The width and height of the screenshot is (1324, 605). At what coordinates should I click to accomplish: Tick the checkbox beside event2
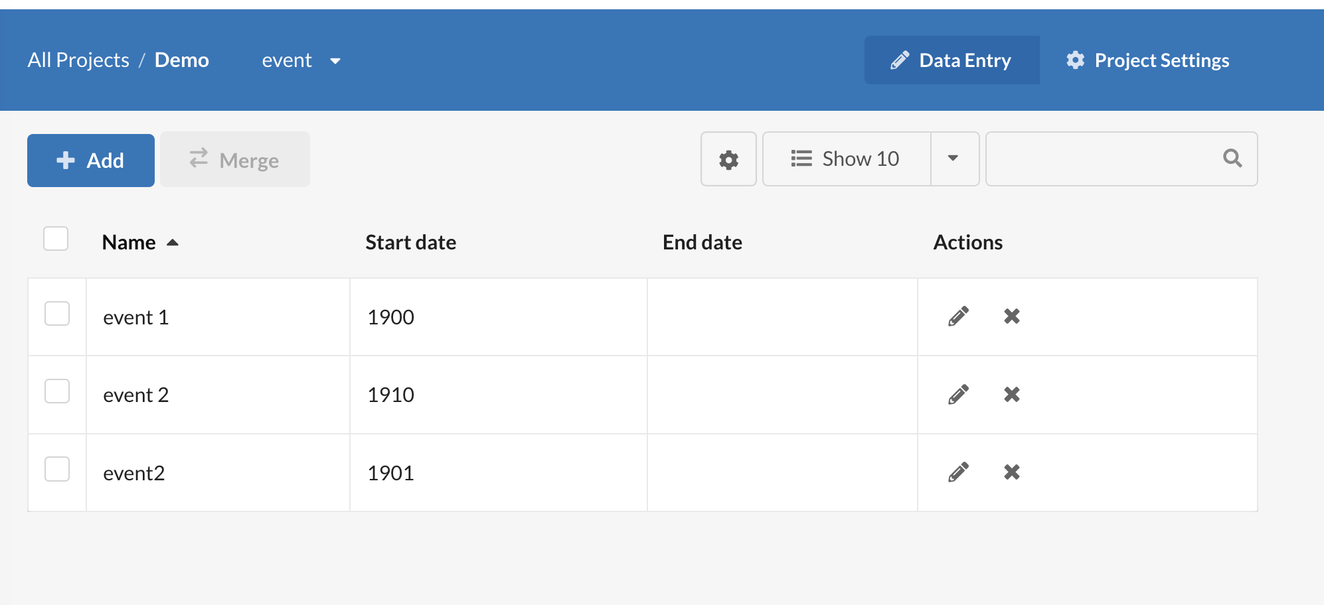pos(57,469)
